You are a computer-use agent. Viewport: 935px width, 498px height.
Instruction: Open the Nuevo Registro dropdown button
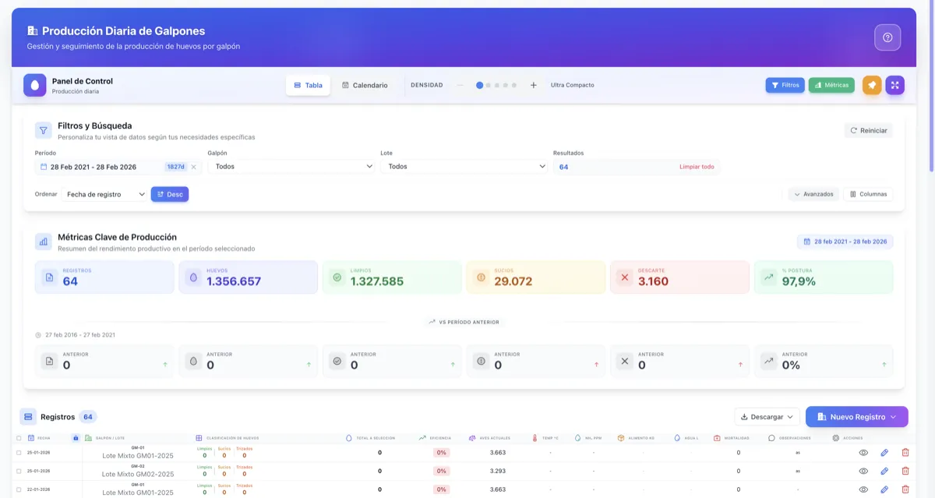point(857,417)
